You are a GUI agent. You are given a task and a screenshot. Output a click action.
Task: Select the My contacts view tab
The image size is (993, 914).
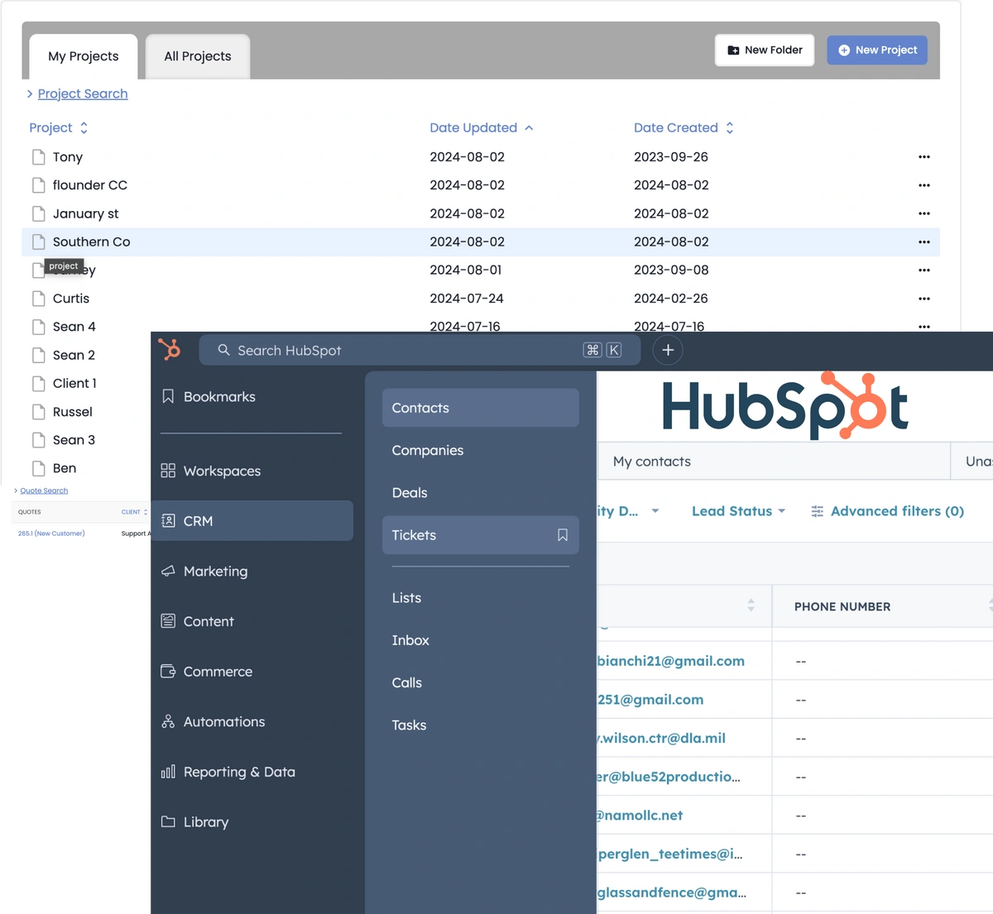pyautogui.click(x=774, y=462)
